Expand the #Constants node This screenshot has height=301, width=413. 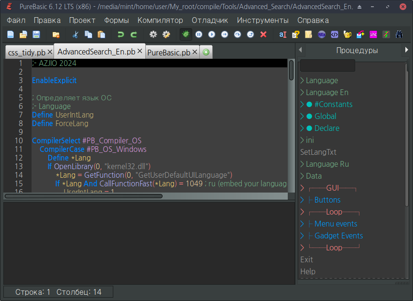pyautogui.click(x=302, y=104)
